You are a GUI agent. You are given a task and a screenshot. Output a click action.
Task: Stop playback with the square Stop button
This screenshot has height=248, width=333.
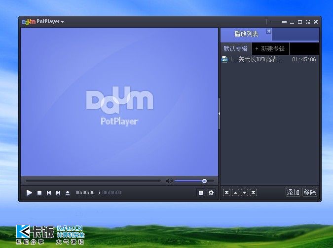pos(39,193)
